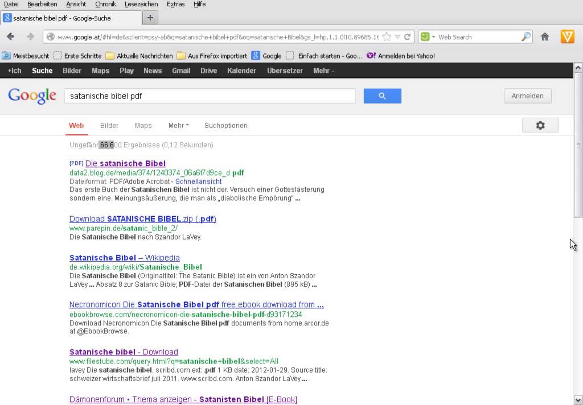This screenshot has height=405, width=583.
Task: Open Maps in the black Google bar
Action: pyautogui.click(x=100, y=71)
